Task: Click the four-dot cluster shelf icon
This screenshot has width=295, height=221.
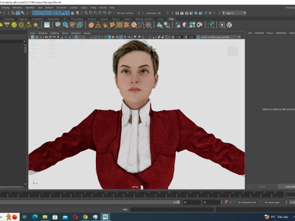Action: pyautogui.click(x=192, y=25)
